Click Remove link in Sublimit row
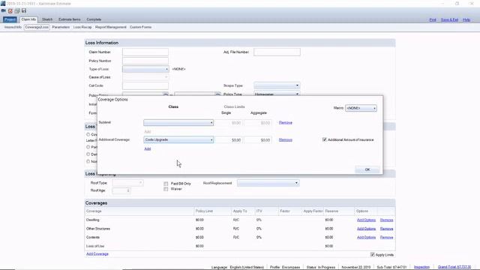The image size is (480, 270). [285, 123]
